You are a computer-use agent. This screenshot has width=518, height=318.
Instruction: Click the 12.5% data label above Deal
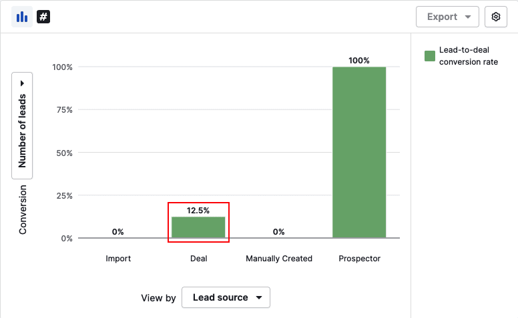click(x=198, y=211)
